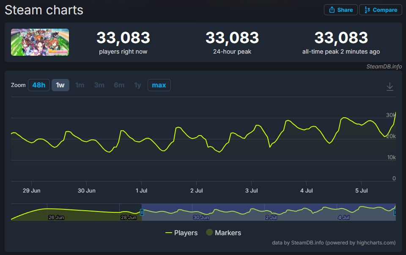Click the 26 Jun navigator label
Viewport: 406px width, 255px height.
56,217
